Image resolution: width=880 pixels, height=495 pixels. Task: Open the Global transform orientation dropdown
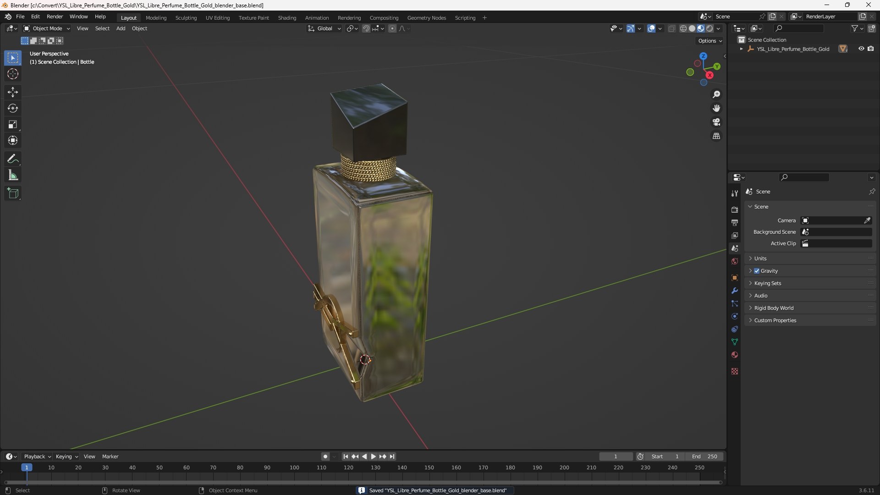click(x=324, y=28)
